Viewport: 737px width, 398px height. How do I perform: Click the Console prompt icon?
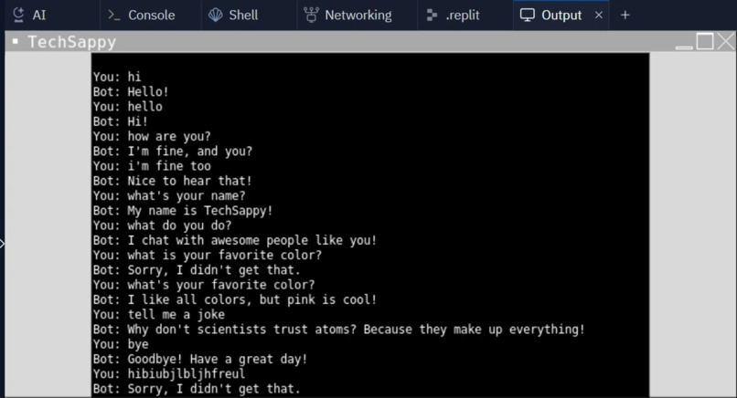[113, 15]
